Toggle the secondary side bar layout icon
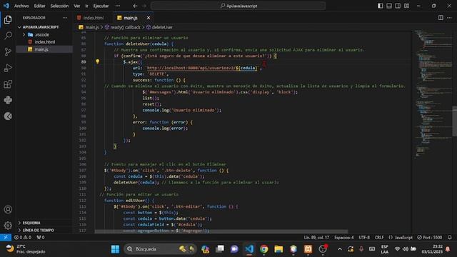This screenshot has height=257, width=457. tap(398, 6)
